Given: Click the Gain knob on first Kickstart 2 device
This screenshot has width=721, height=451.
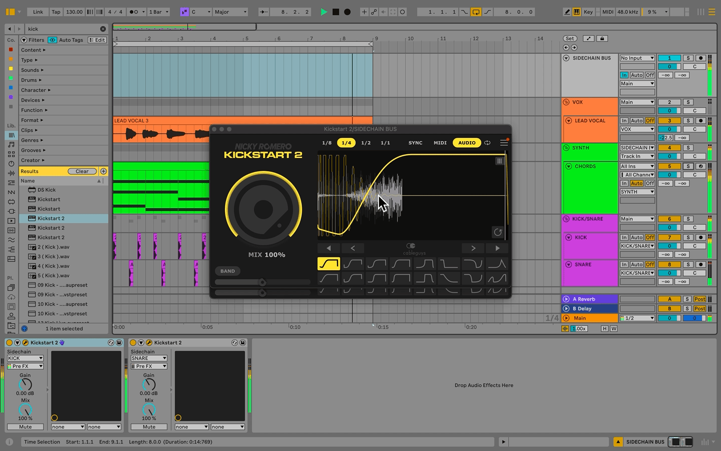Looking at the screenshot, I should coord(25,384).
